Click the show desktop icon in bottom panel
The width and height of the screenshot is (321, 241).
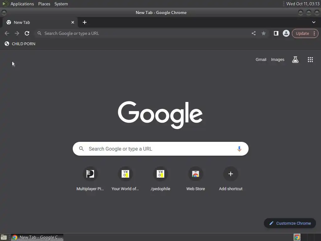pos(4,237)
